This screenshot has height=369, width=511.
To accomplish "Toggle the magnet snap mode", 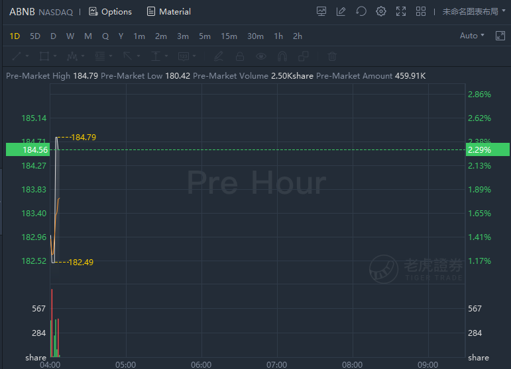I will pos(282,56).
